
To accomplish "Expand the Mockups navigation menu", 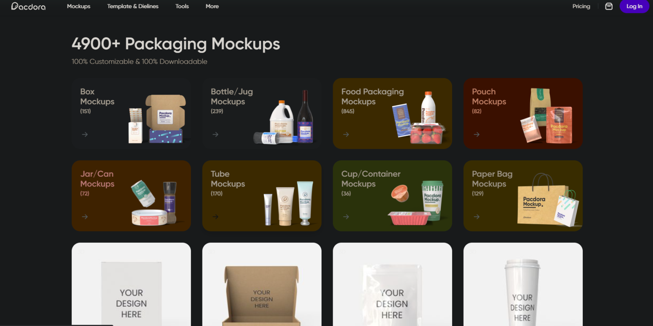I will click(79, 6).
